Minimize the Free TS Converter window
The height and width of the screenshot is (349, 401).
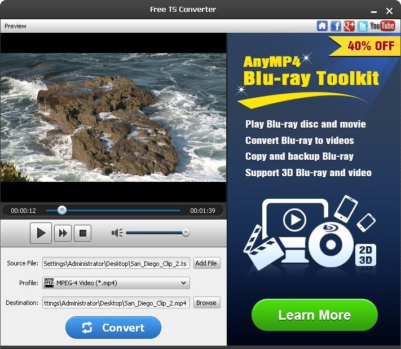click(x=374, y=12)
